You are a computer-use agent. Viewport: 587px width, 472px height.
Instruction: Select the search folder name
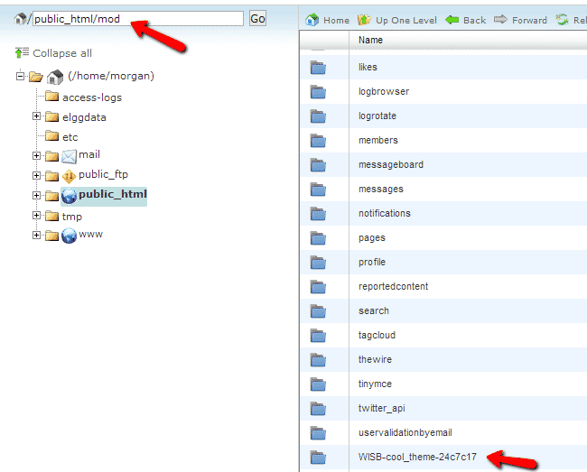pyautogui.click(x=374, y=310)
